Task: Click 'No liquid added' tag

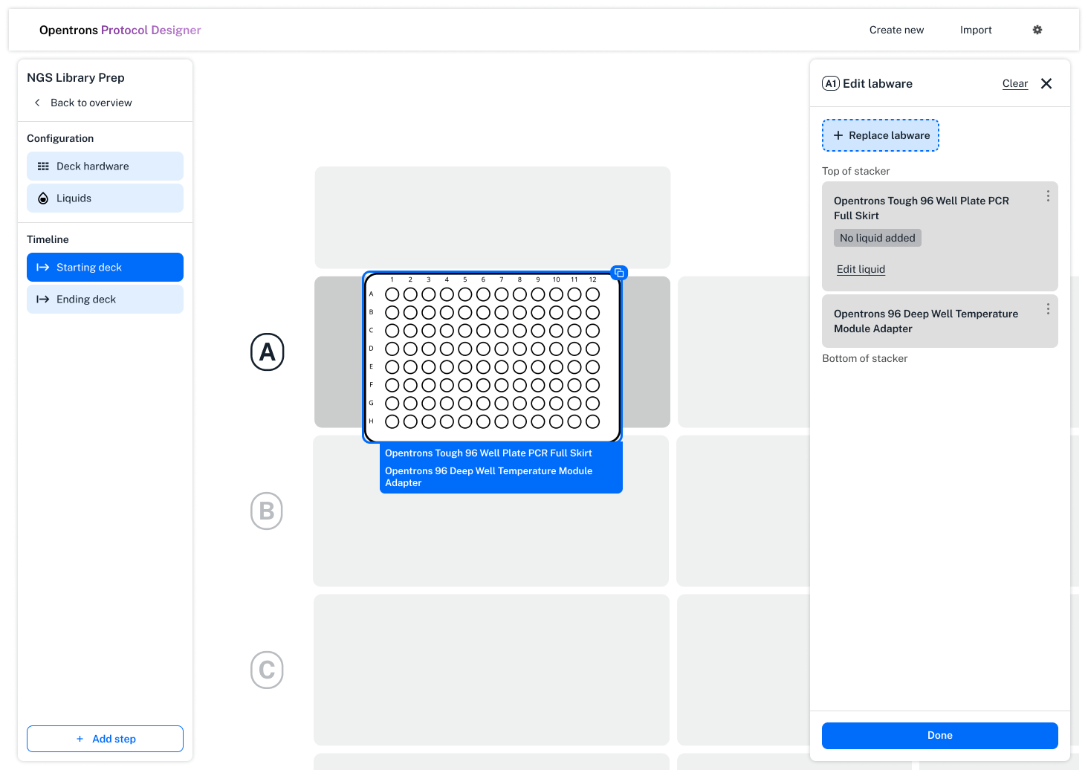Action: click(x=878, y=238)
